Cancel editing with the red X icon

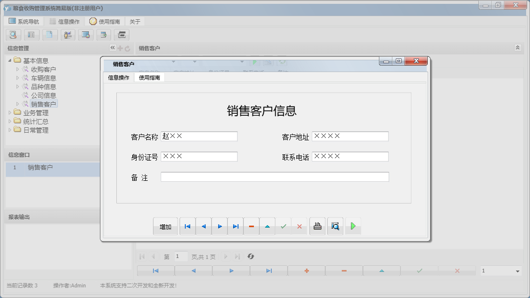(299, 226)
